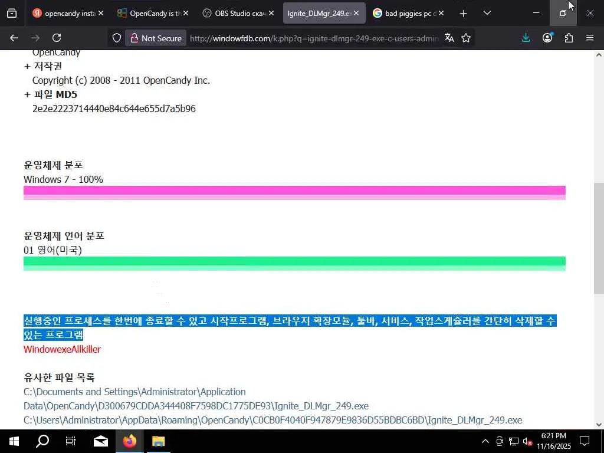
Task: Click scrollbar up arrow
Action: point(599,55)
